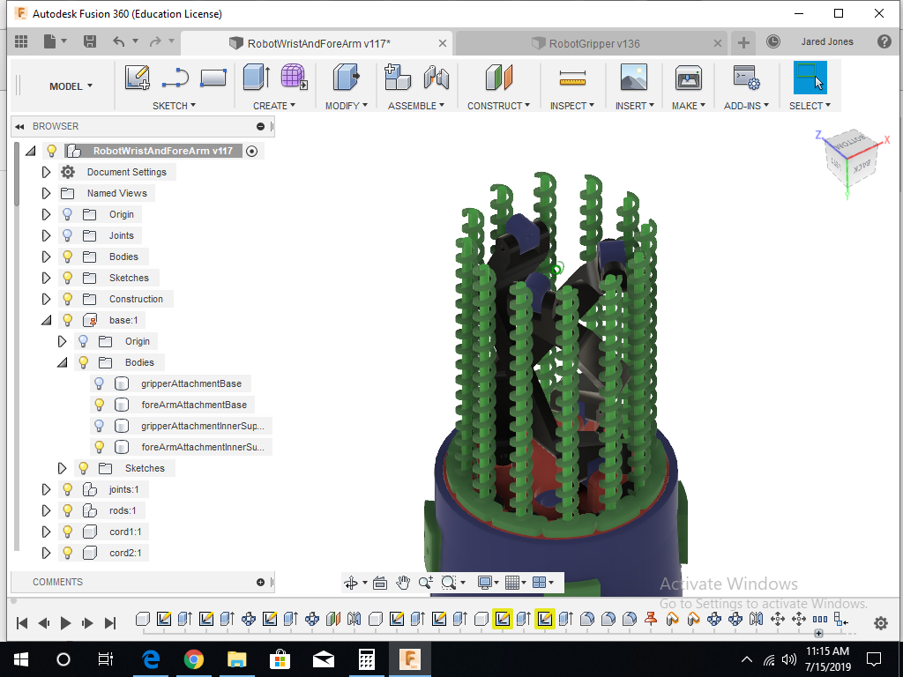Collapse the BROWSER panel arrows
903x677 pixels.
click(19, 126)
